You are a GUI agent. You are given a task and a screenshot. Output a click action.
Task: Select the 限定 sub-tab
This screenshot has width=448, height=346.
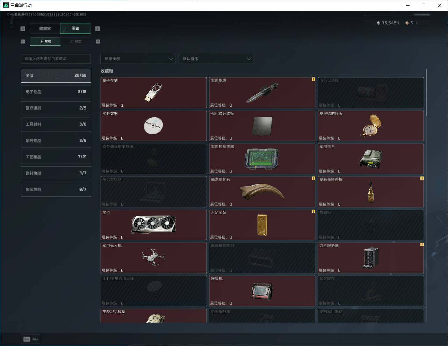click(76, 42)
